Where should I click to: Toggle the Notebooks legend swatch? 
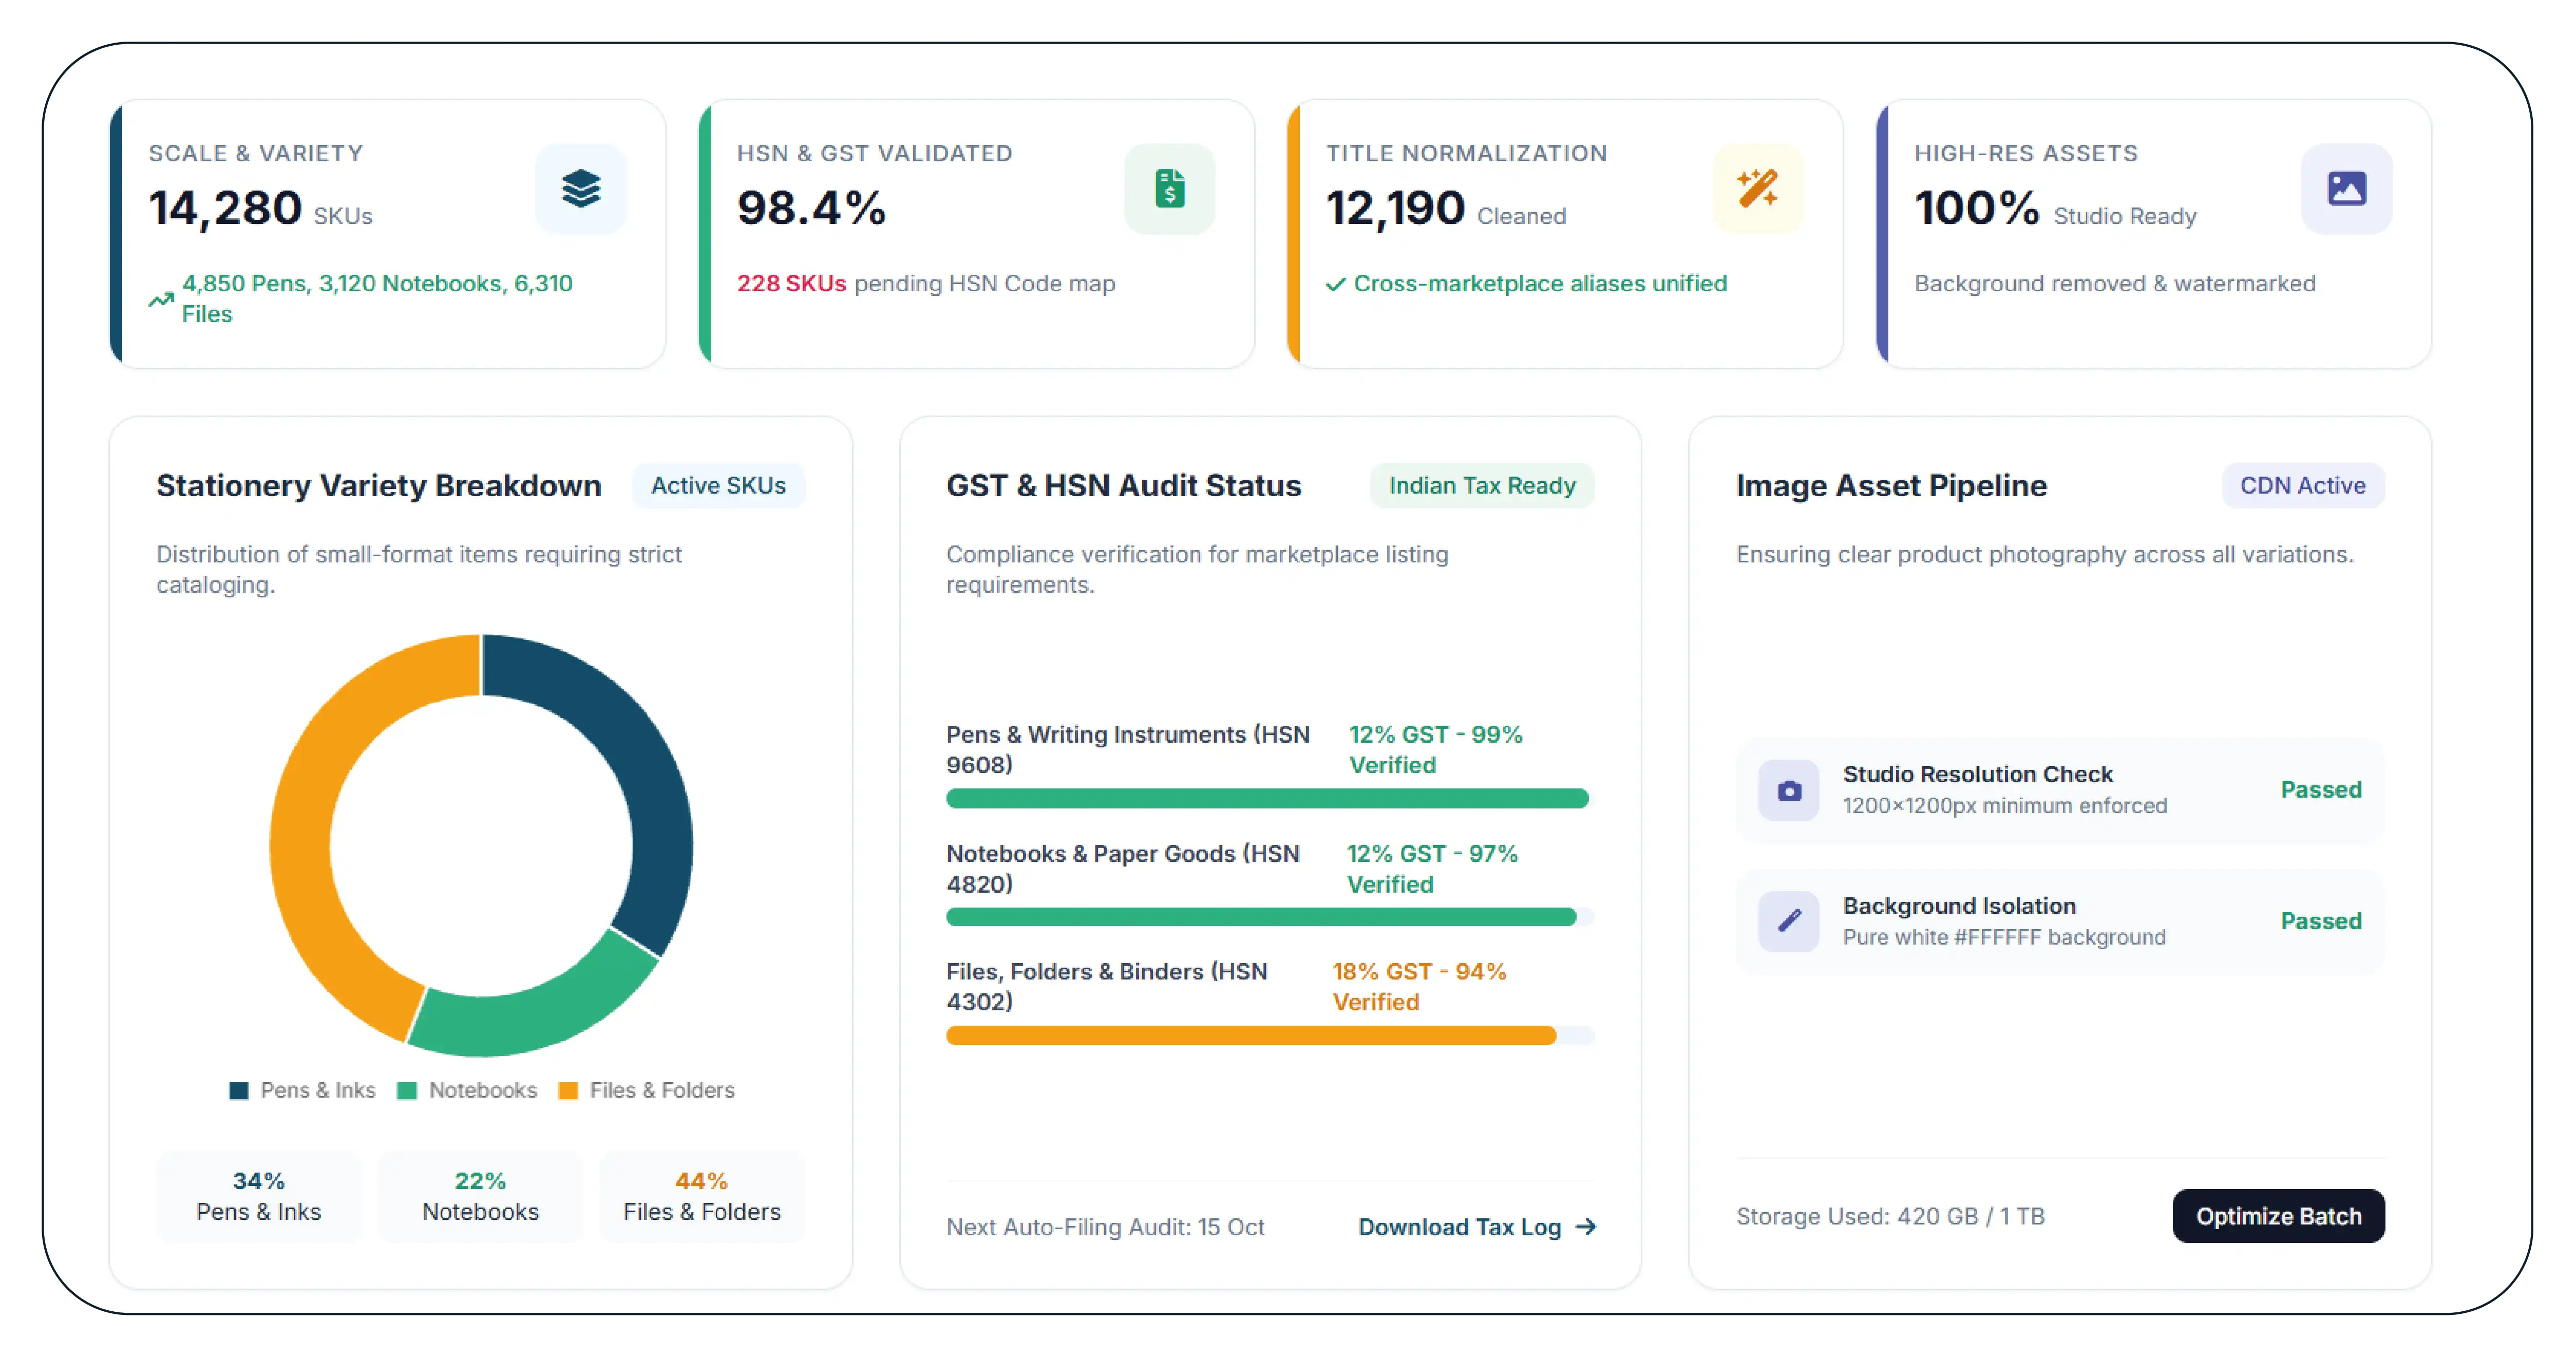click(x=406, y=1091)
